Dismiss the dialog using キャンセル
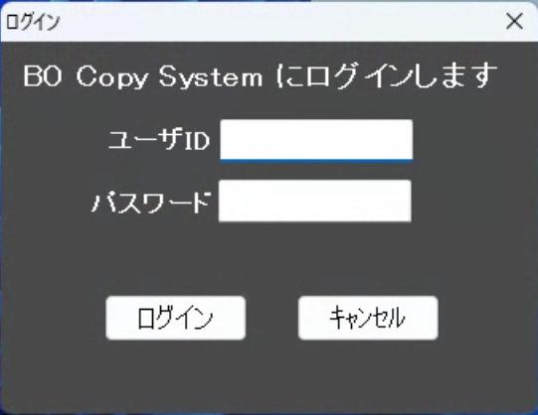This screenshot has width=538, height=415. tap(368, 318)
